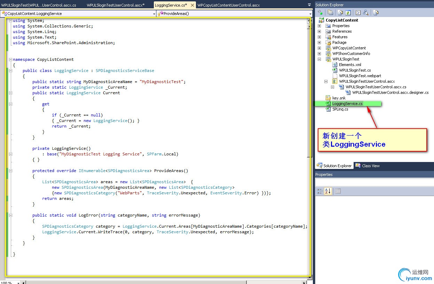Collapse the LogError method outline block

10,215
